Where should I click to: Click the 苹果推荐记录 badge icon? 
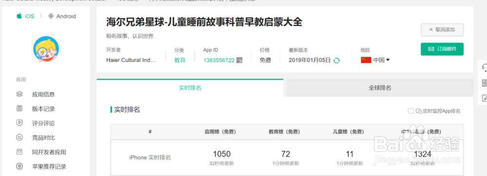point(19,166)
